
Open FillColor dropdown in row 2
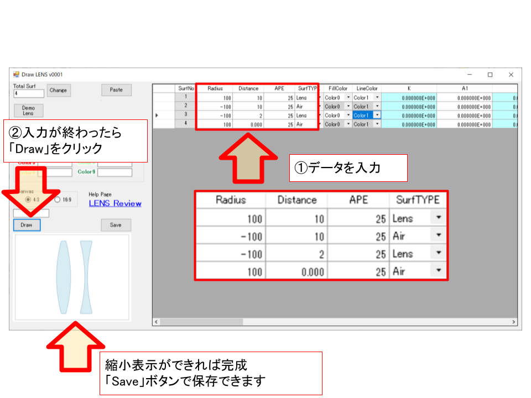coord(348,106)
